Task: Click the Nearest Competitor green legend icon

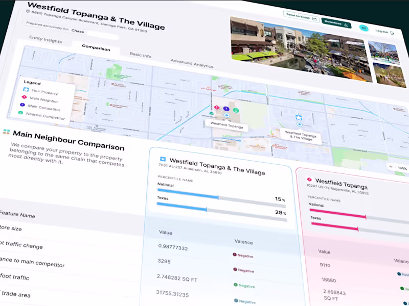Action: pyautogui.click(x=20, y=113)
